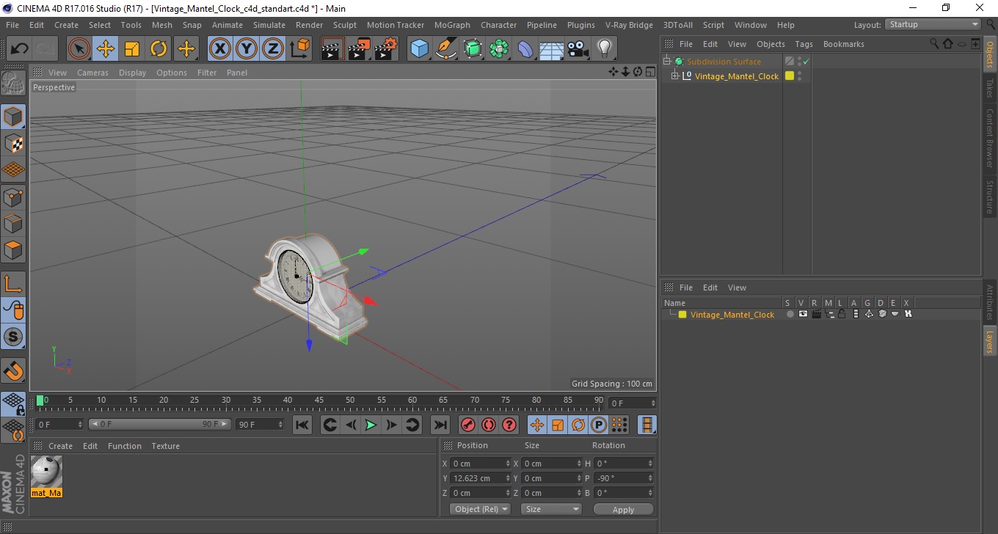Viewport: 998px width, 534px height.
Task: Select the Live Selection tool
Action: tap(79, 49)
